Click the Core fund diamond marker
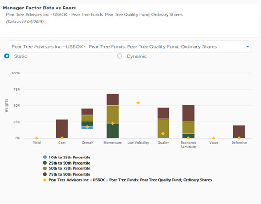261x204 pixels. (x=62, y=138)
